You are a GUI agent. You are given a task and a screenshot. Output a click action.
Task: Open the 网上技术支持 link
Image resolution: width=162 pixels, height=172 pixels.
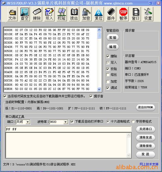(x=149, y=164)
